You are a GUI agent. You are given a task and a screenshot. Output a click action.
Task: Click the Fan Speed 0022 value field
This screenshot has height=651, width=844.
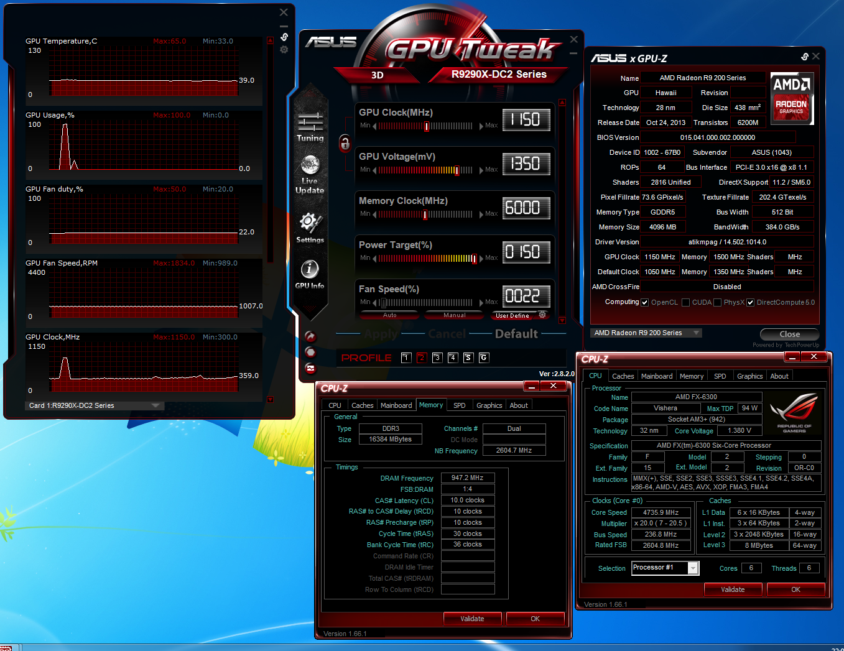[526, 296]
